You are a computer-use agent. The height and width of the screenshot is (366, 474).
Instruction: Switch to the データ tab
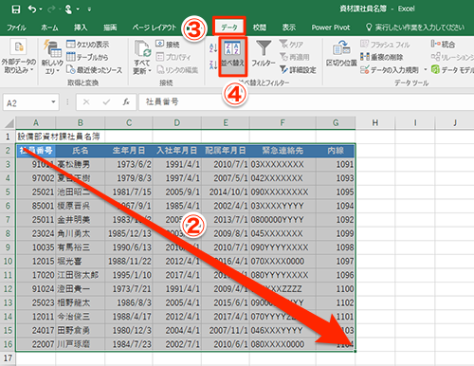click(x=229, y=27)
